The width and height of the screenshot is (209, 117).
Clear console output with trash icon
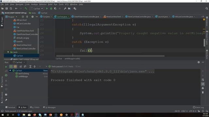(x=203, y=92)
